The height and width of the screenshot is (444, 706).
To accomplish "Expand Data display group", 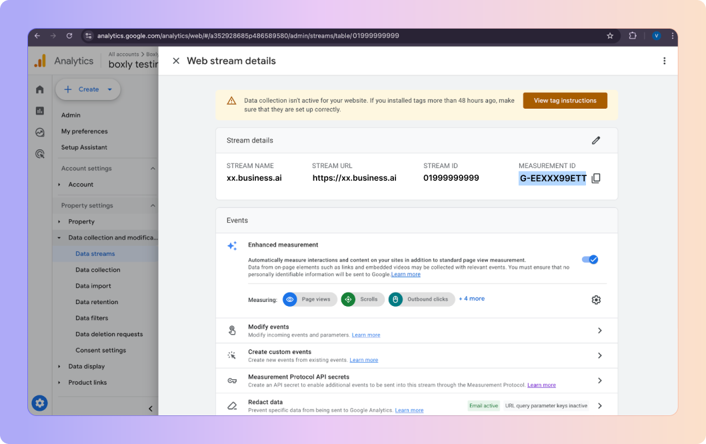I will [x=59, y=367].
